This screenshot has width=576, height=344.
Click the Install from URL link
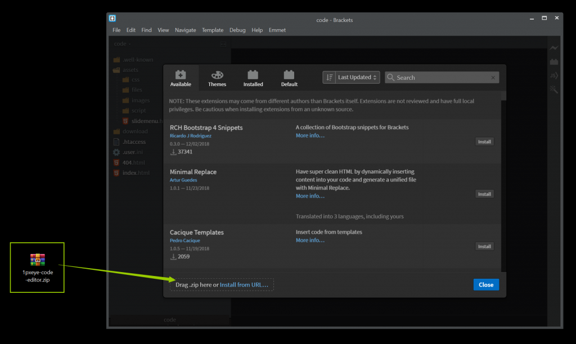244,285
